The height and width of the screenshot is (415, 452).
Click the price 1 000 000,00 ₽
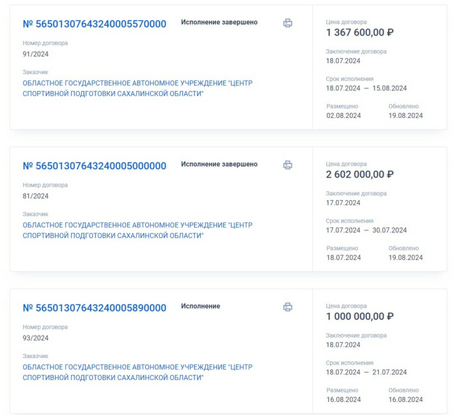point(360,316)
